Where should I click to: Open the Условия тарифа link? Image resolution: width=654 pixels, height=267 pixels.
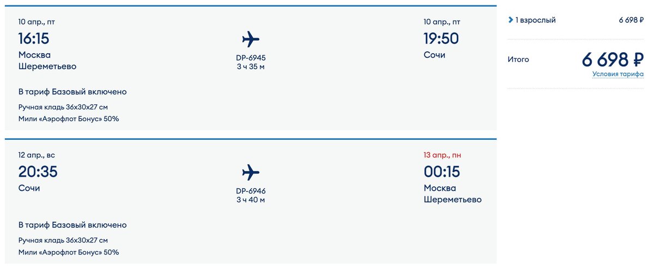click(x=617, y=74)
